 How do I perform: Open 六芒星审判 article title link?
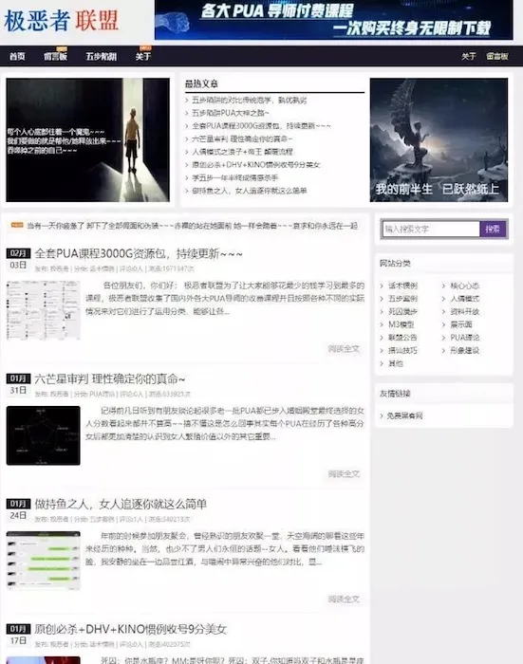click(110, 378)
